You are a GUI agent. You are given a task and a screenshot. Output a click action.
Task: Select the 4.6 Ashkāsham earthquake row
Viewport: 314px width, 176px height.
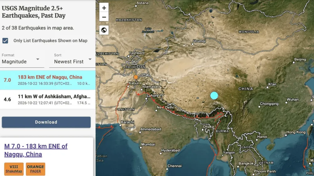(48, 99)
